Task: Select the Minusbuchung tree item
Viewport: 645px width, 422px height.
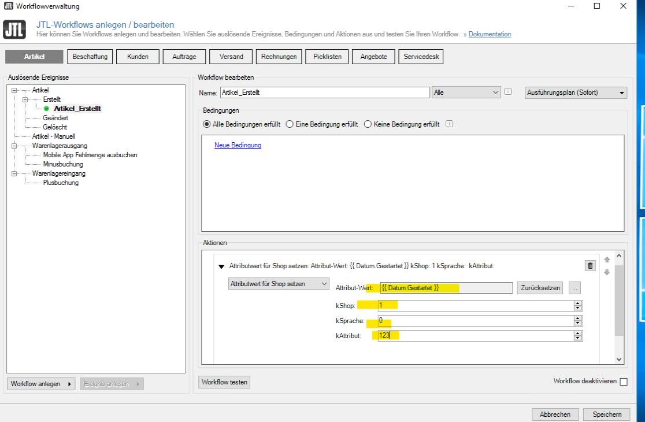Action: coord(63,164)
